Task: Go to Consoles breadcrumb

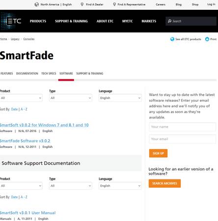Action: coord(29,39)
